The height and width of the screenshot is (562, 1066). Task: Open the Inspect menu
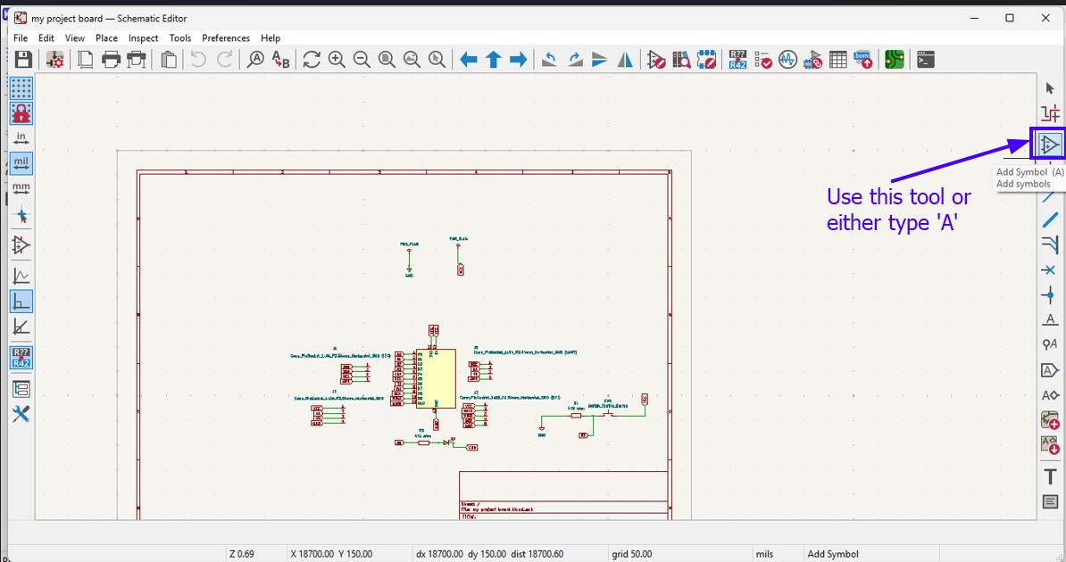(x=143, y=37)
